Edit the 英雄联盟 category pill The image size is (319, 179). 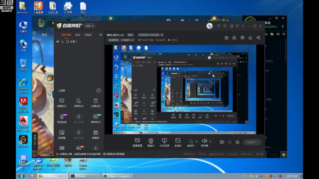click(121, 40)
